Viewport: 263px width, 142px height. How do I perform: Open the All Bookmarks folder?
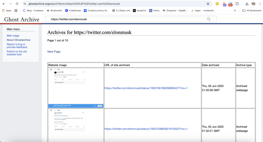coord(252,10)
